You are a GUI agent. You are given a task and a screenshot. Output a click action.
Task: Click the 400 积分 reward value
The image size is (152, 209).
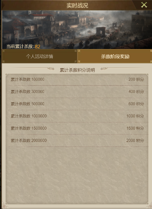136,92
